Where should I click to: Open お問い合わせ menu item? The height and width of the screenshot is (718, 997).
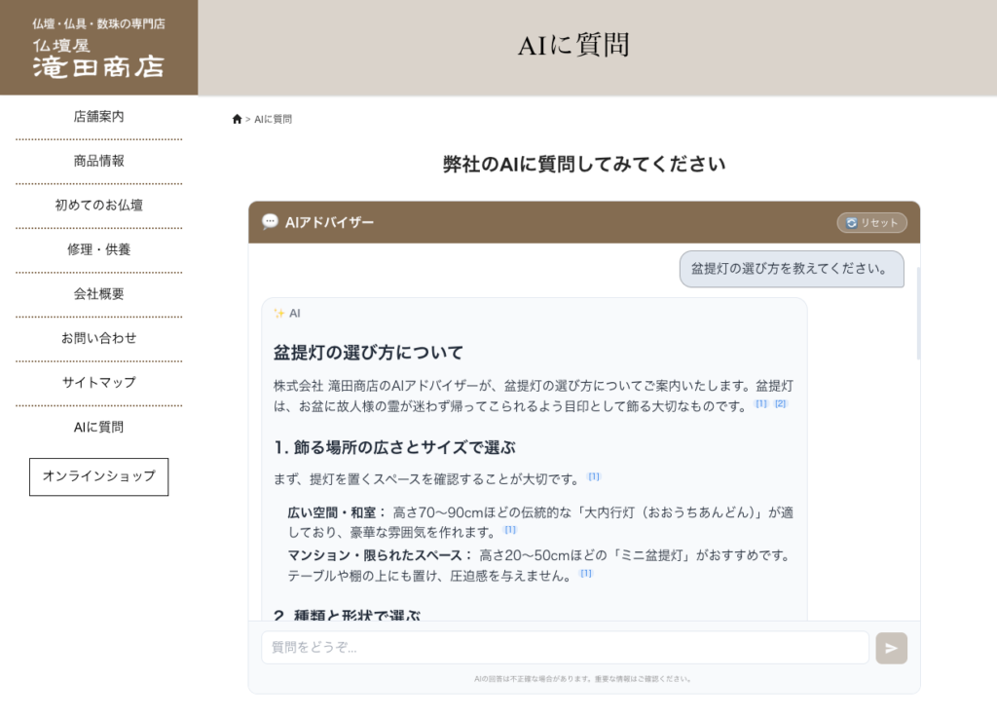coord(98,338)
